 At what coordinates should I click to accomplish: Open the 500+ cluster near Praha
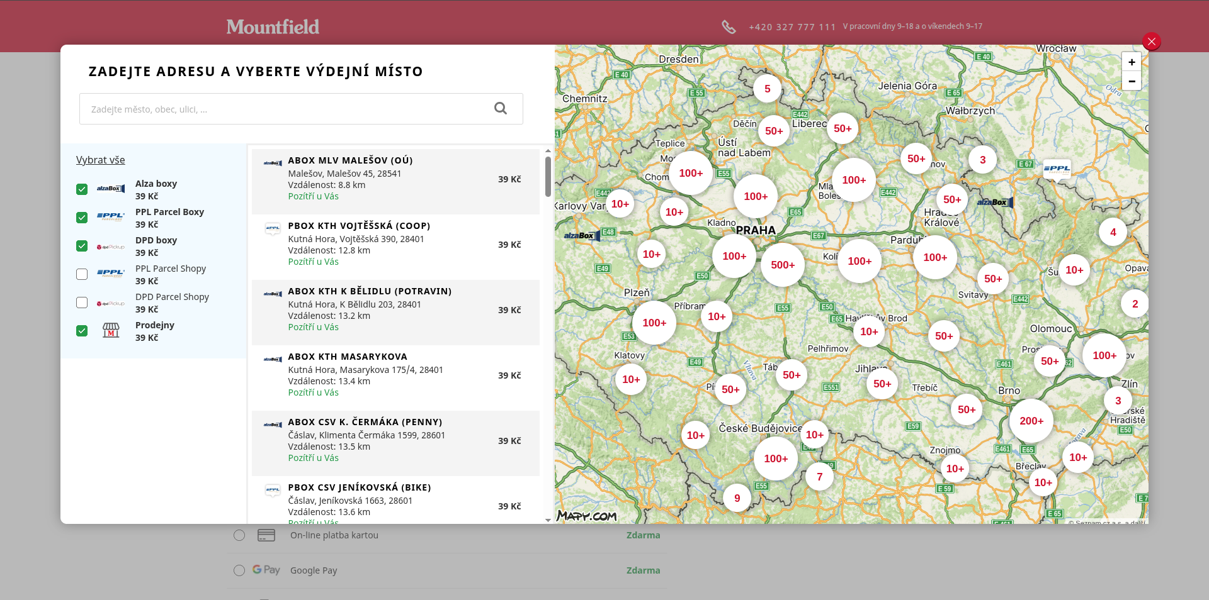(783, 265)
